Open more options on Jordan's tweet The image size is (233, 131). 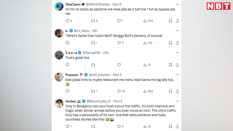pyautogui.click(x=177, y=101)
